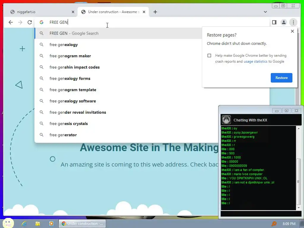Go back using the browser back arrow

[x=11, y=22]
